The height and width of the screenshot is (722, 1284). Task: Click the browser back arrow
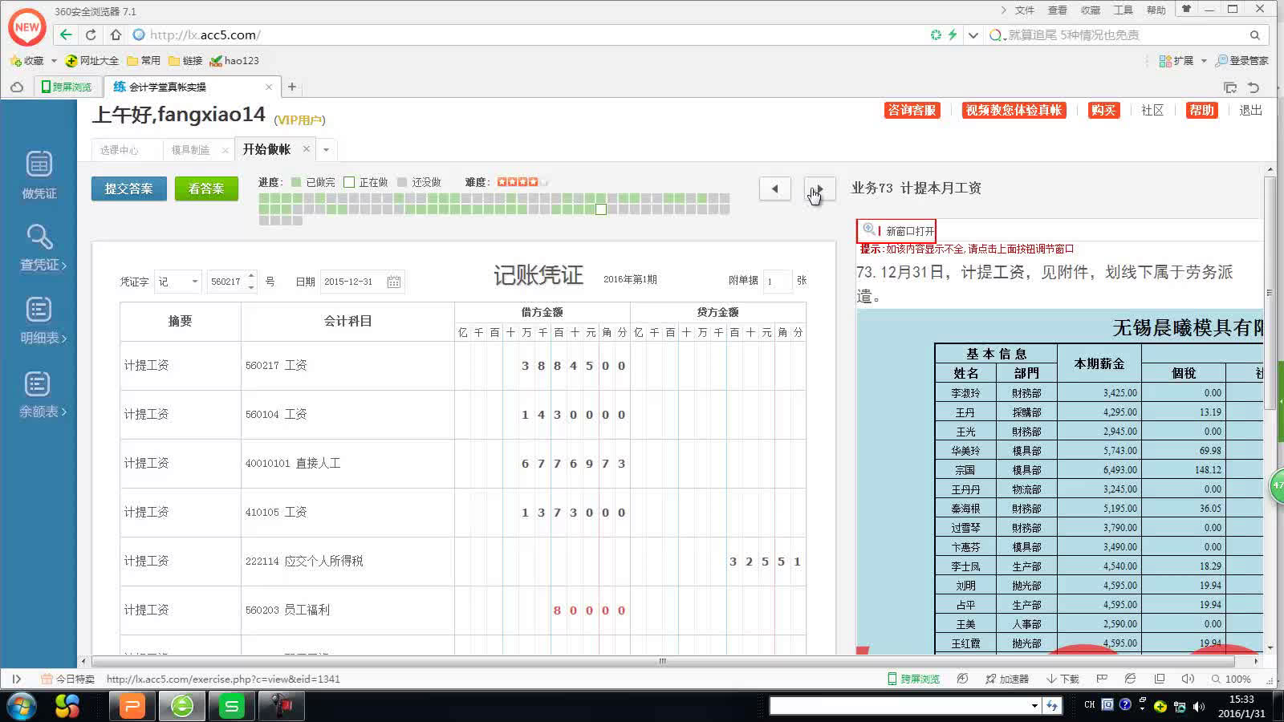66,34
